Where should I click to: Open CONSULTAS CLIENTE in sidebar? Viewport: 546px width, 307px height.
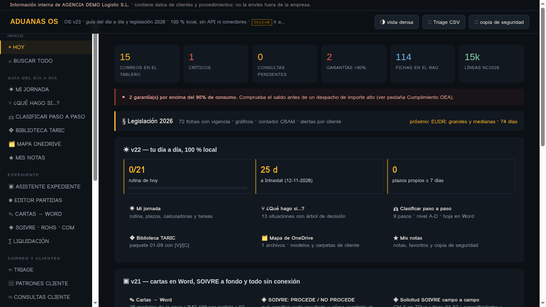coord(46,297)
